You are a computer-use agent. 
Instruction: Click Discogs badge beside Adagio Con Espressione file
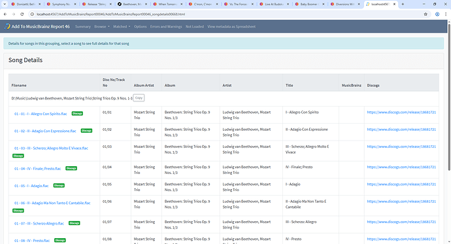click(x=86, y=131)
